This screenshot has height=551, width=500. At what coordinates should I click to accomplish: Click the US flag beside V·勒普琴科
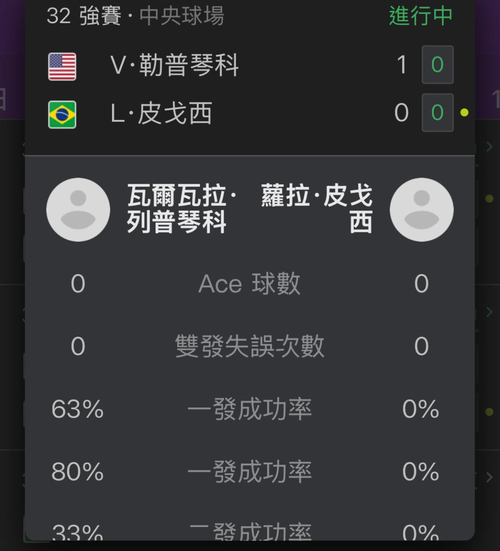coord(62,67)
